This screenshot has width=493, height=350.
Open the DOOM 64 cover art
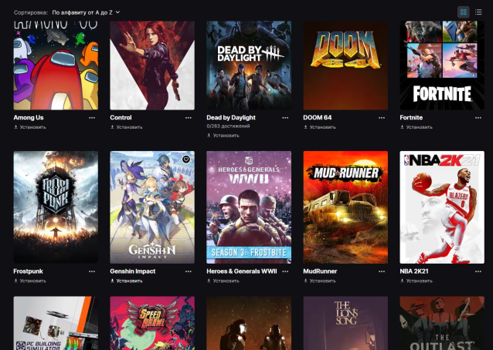coord(345,66)
